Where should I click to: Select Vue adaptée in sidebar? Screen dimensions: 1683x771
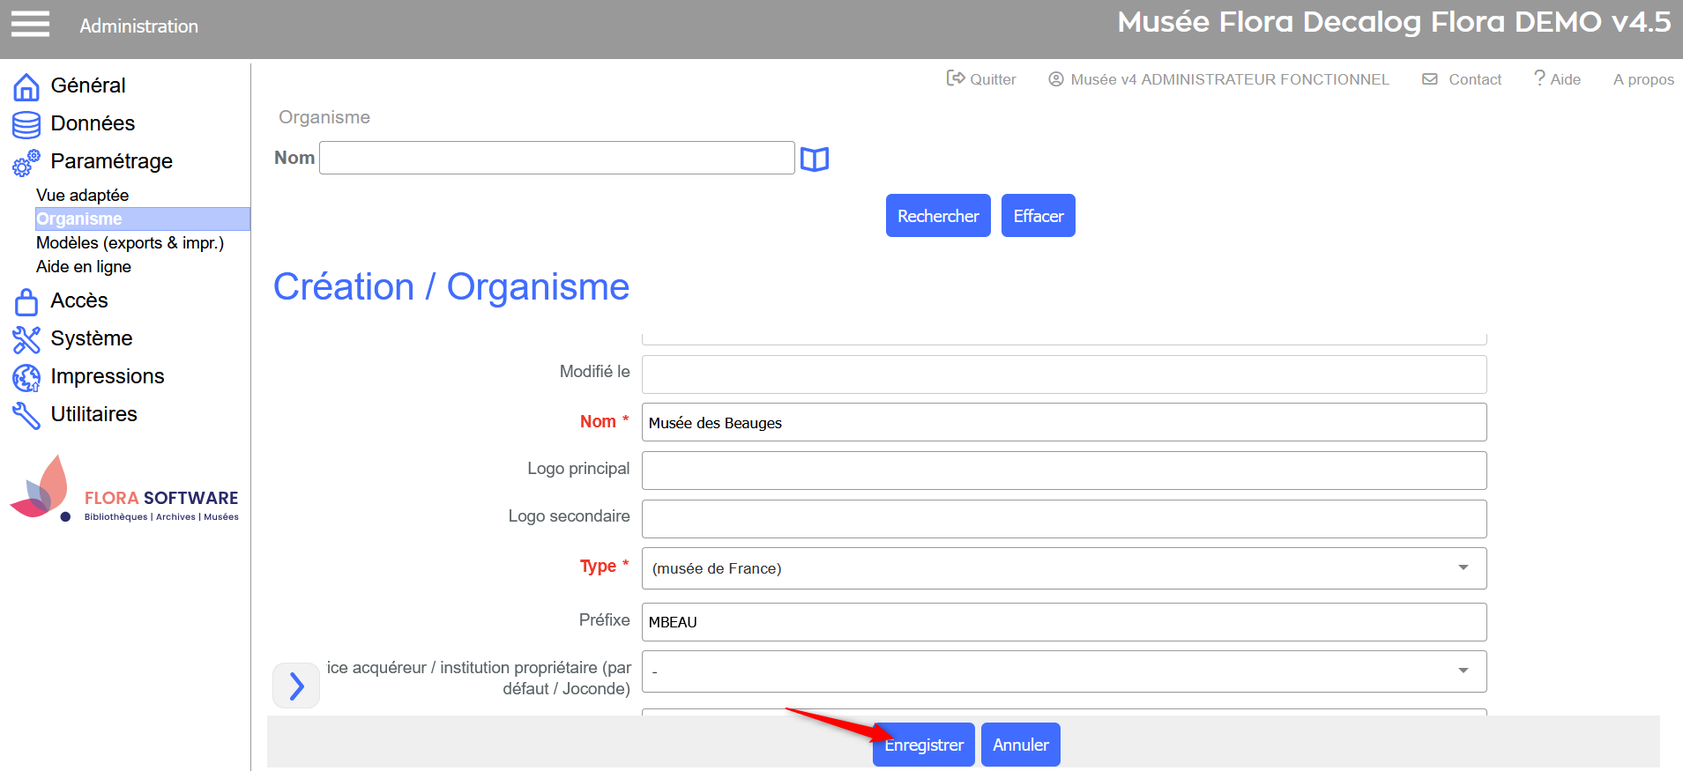coord(82,196)
